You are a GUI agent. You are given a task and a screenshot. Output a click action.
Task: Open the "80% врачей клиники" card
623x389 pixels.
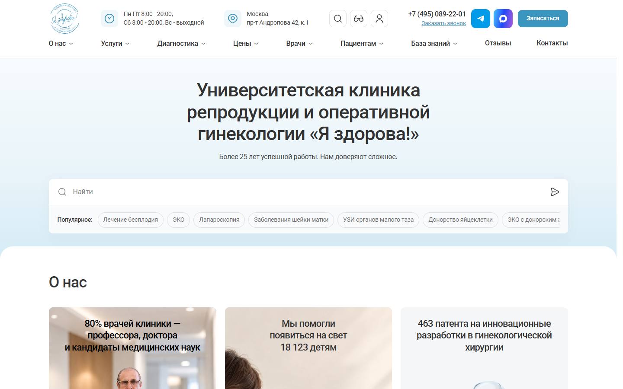132,348
